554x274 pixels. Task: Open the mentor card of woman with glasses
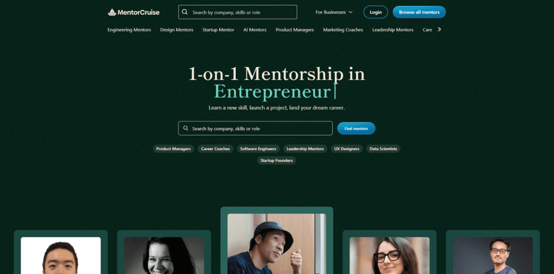click(390, 252)
